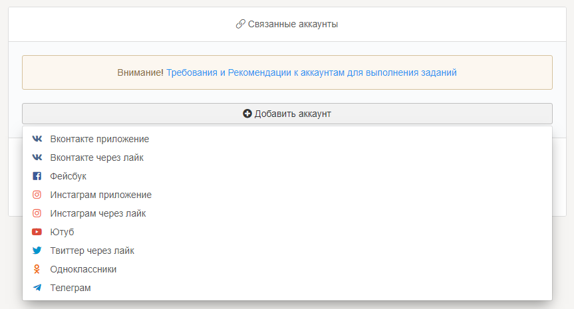Pick Твиттер через лайк menu entry

(92, 251)
